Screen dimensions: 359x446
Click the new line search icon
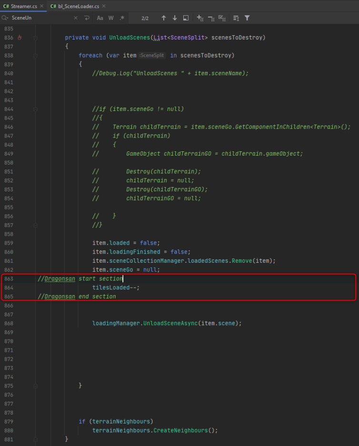(86, 18)
